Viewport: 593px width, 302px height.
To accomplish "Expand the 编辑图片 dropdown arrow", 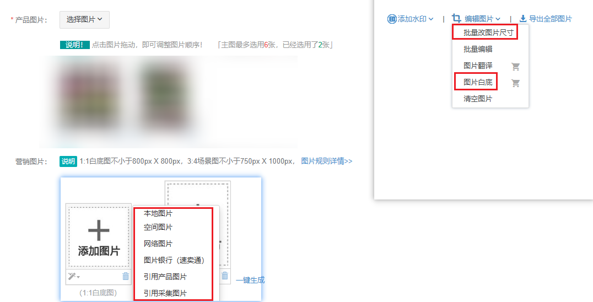I will [x=498, y=19].
